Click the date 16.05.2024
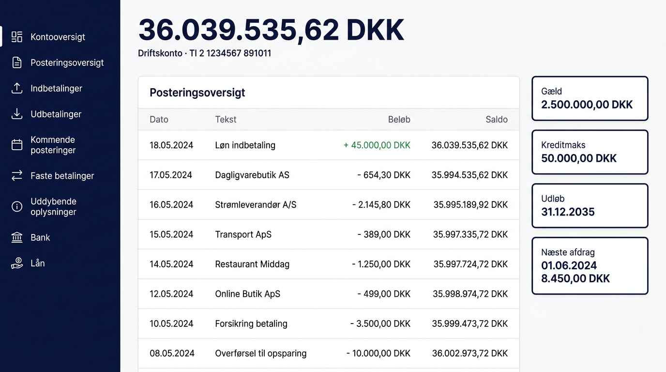Image resolution: width=666 pixels, height=372 pixels. point(171,204)
